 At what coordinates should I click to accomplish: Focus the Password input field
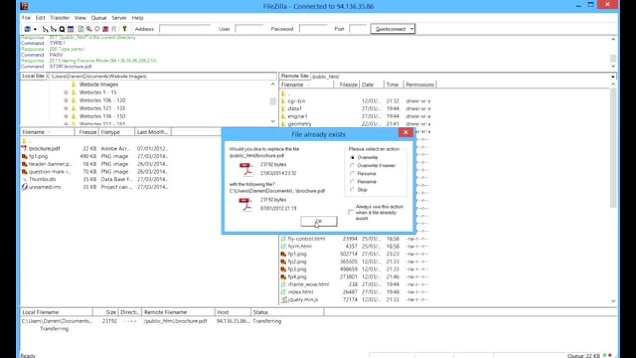[313, 29]
